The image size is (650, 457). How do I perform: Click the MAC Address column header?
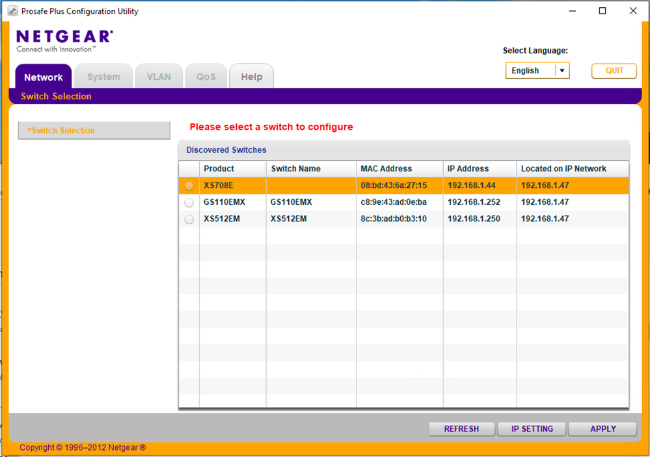(399, 168)
